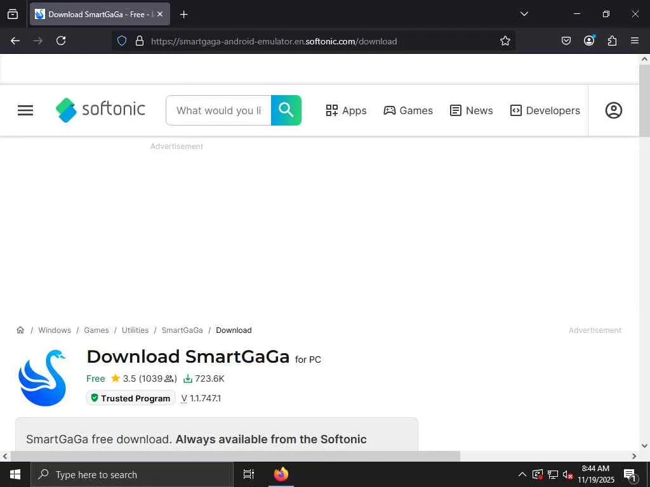The width and height of the screenshot is (650, 487).
Task: Open the extensions puzzle icon
Action: (612, 41)
